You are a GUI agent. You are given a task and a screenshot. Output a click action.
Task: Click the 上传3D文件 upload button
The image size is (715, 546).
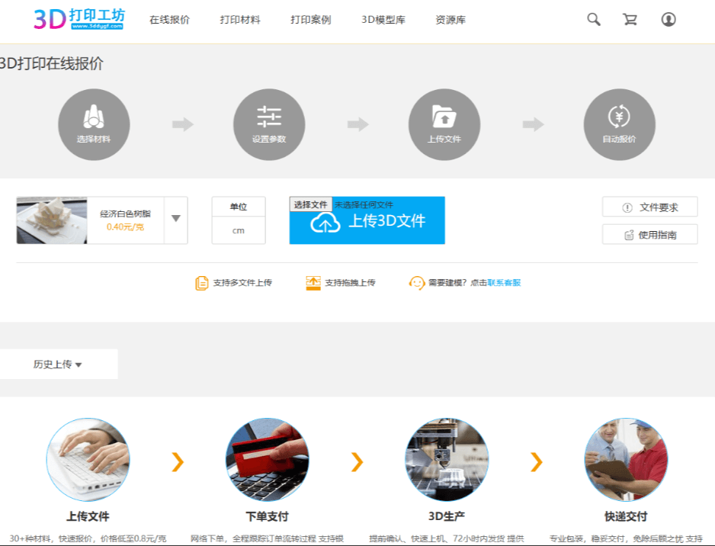367,225
